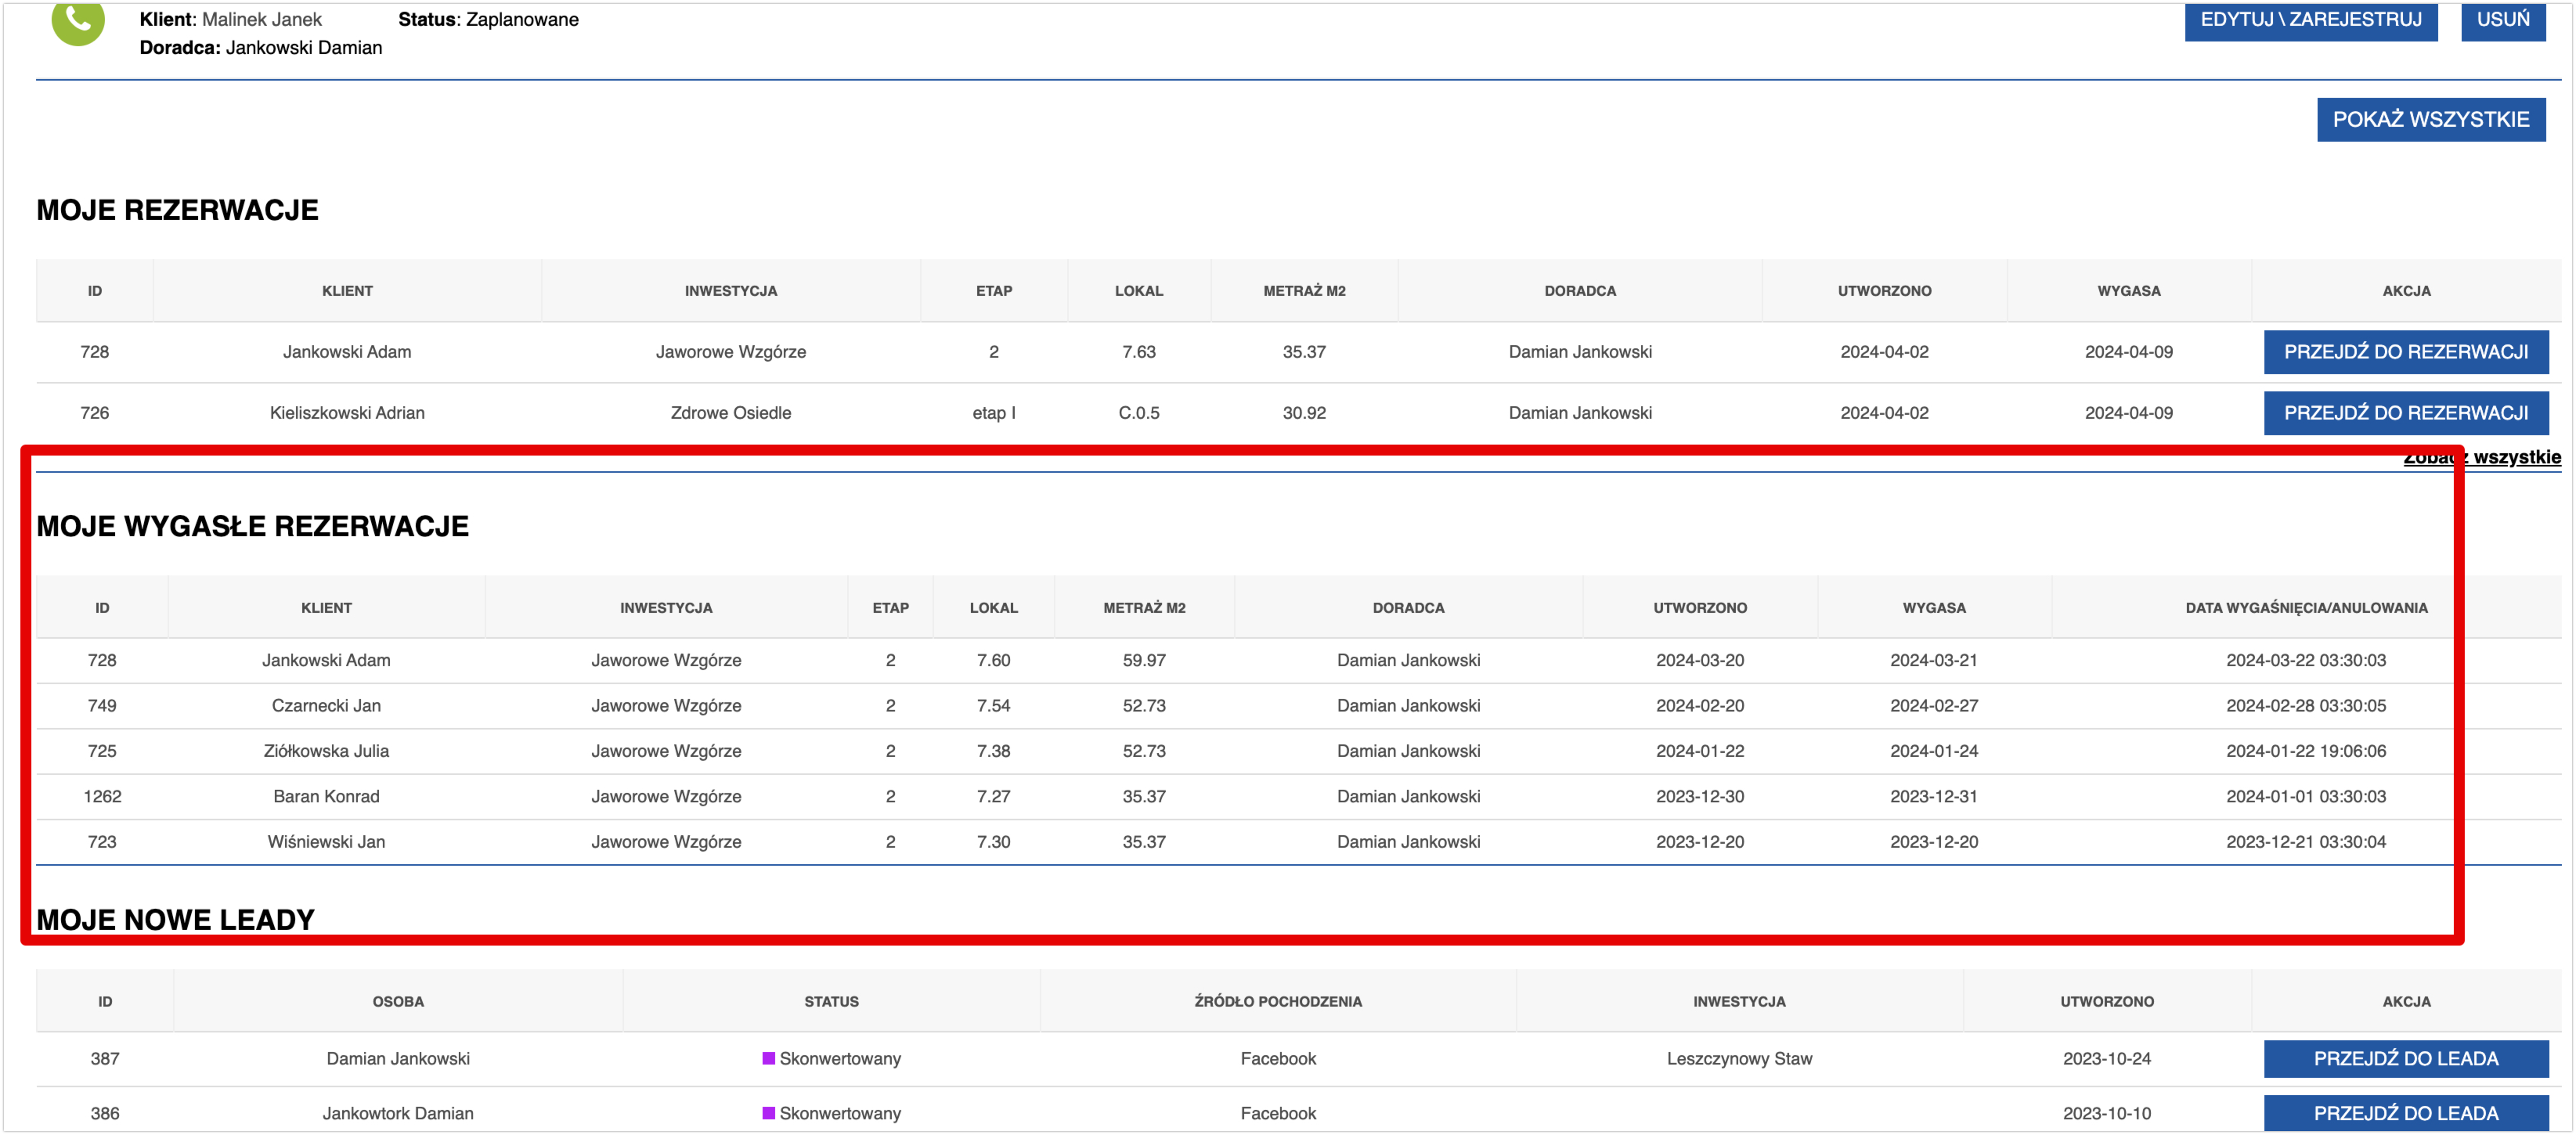The image size is (2576, 1135).
Task: Click the purple square beside Skonwertowany for lead 387
Action: (x=768, y=1058)
